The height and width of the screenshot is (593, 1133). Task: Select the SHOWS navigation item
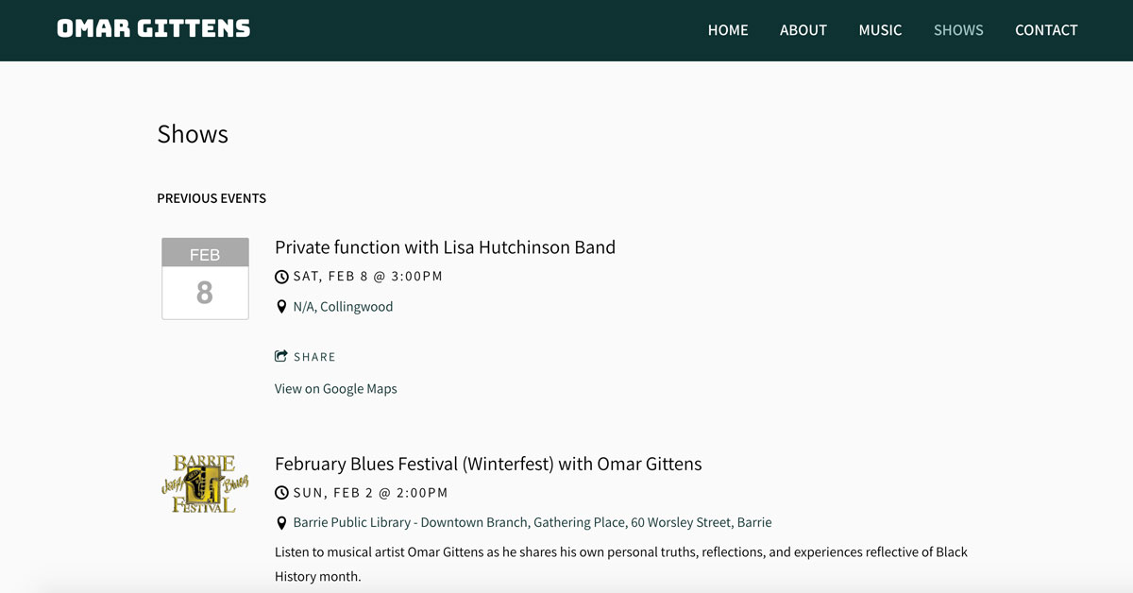tap(958, 30)
